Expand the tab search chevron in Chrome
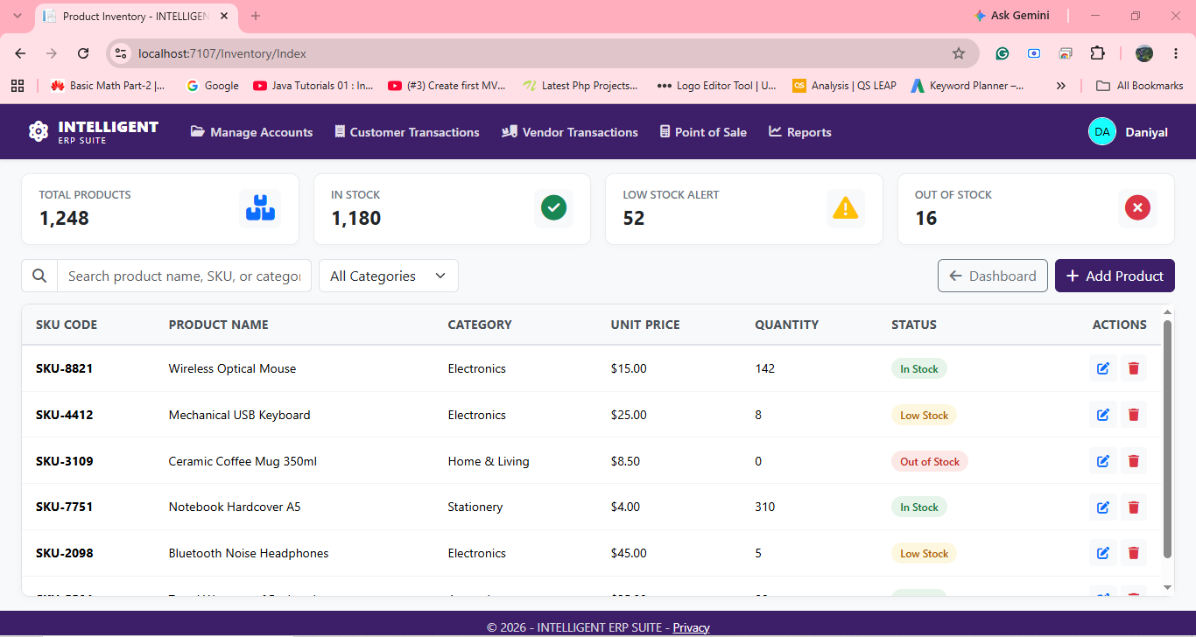This screenshot has width=1196, height=637. click(17, 16)
